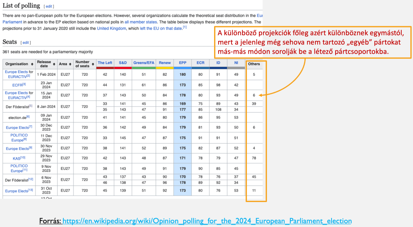Sort table by Organisation column arrows
This screenshot has height=227, width=413.
click(x=31, y=64)
